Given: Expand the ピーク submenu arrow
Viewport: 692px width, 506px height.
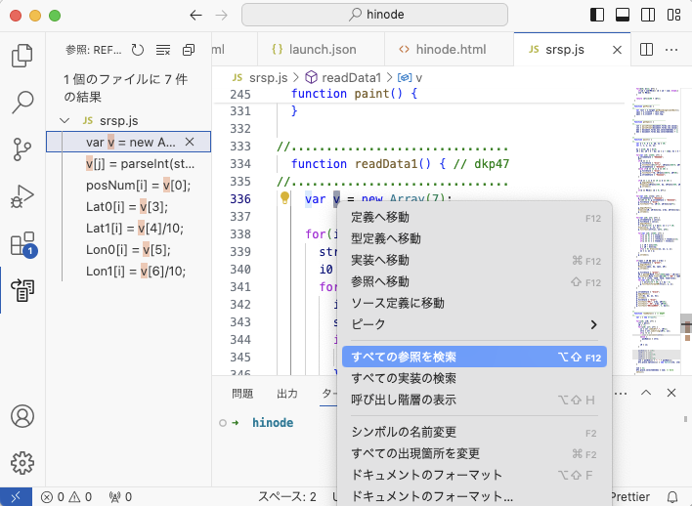Looking at the screenshot, I should [x=593, y=324].
